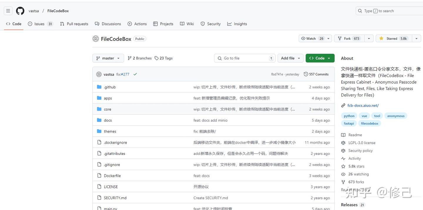423x210 pixels.
Task: Open the Dockerfile file name
Action: click(112, 176)
